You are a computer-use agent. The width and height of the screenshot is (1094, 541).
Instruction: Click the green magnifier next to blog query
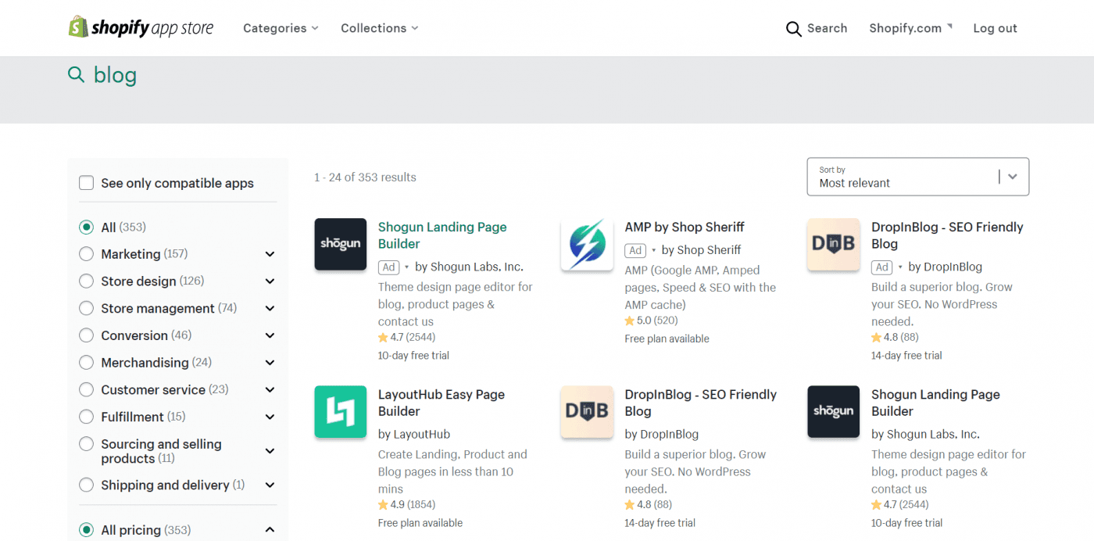tap(76, 75)
